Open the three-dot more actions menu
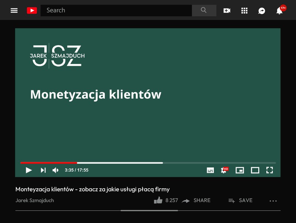 273,201
